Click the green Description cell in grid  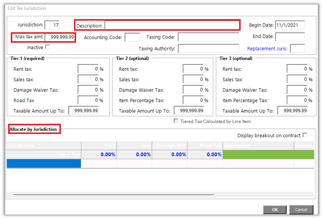(x=258, y=154)
